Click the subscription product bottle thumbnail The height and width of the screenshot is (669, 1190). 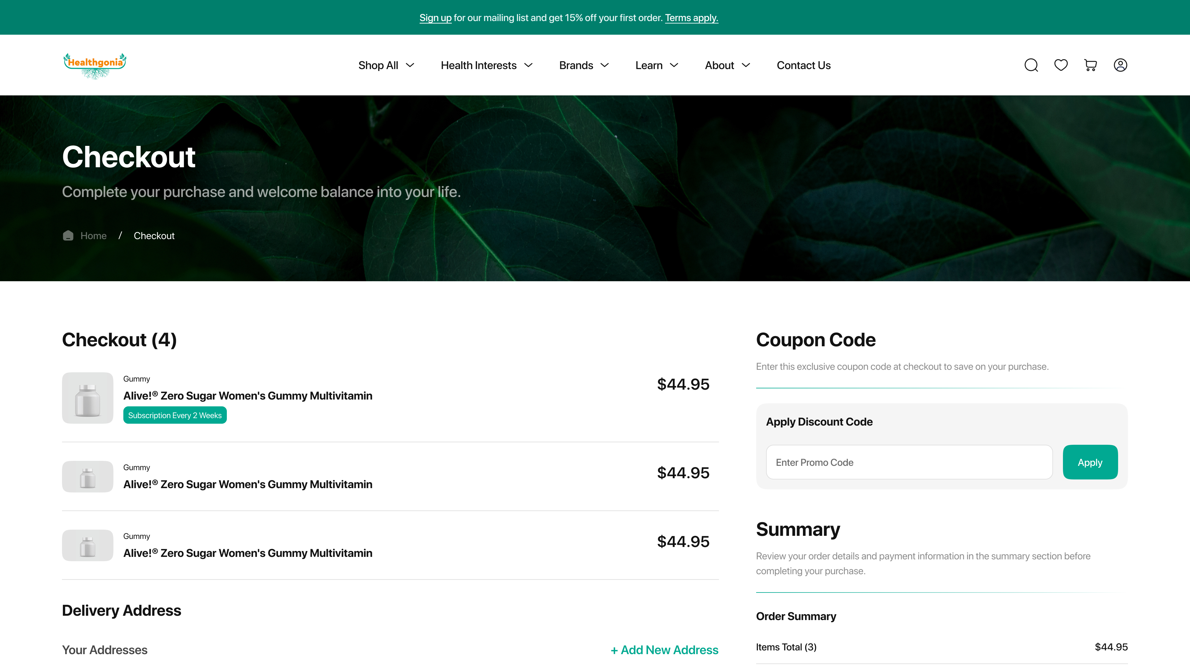(88, 397)
